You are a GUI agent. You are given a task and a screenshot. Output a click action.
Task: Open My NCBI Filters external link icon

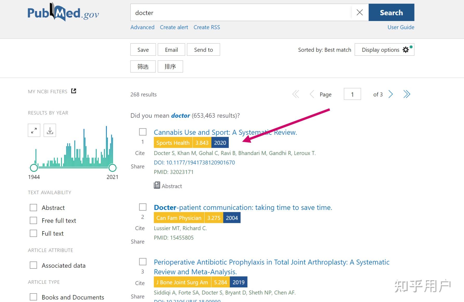point(74,91)
